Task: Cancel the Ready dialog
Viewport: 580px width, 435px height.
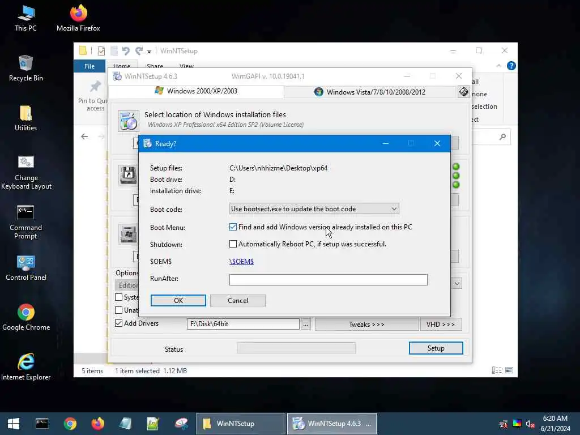Action: pyautogui.click(x=238, y=300)
